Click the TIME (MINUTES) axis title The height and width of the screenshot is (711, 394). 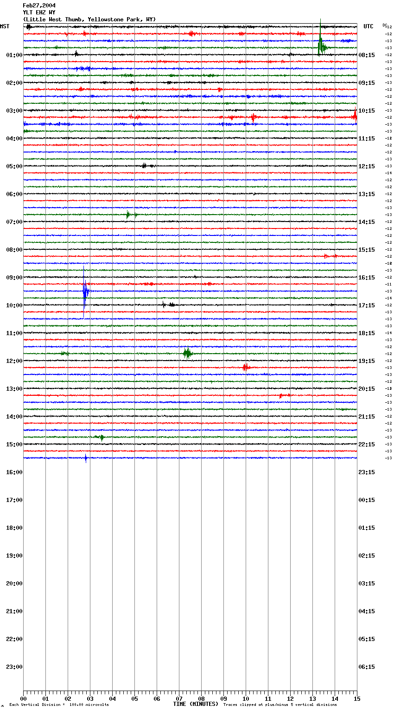pyautogui.click(x=196, y=704)
